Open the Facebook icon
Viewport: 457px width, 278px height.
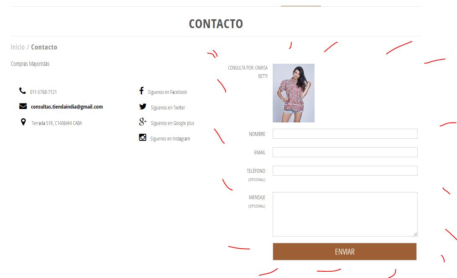pos(141,91)
